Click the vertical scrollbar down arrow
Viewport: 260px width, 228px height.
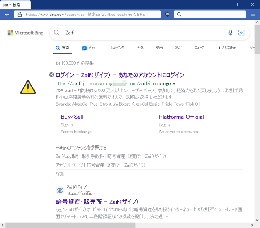(x=257, y=220)
